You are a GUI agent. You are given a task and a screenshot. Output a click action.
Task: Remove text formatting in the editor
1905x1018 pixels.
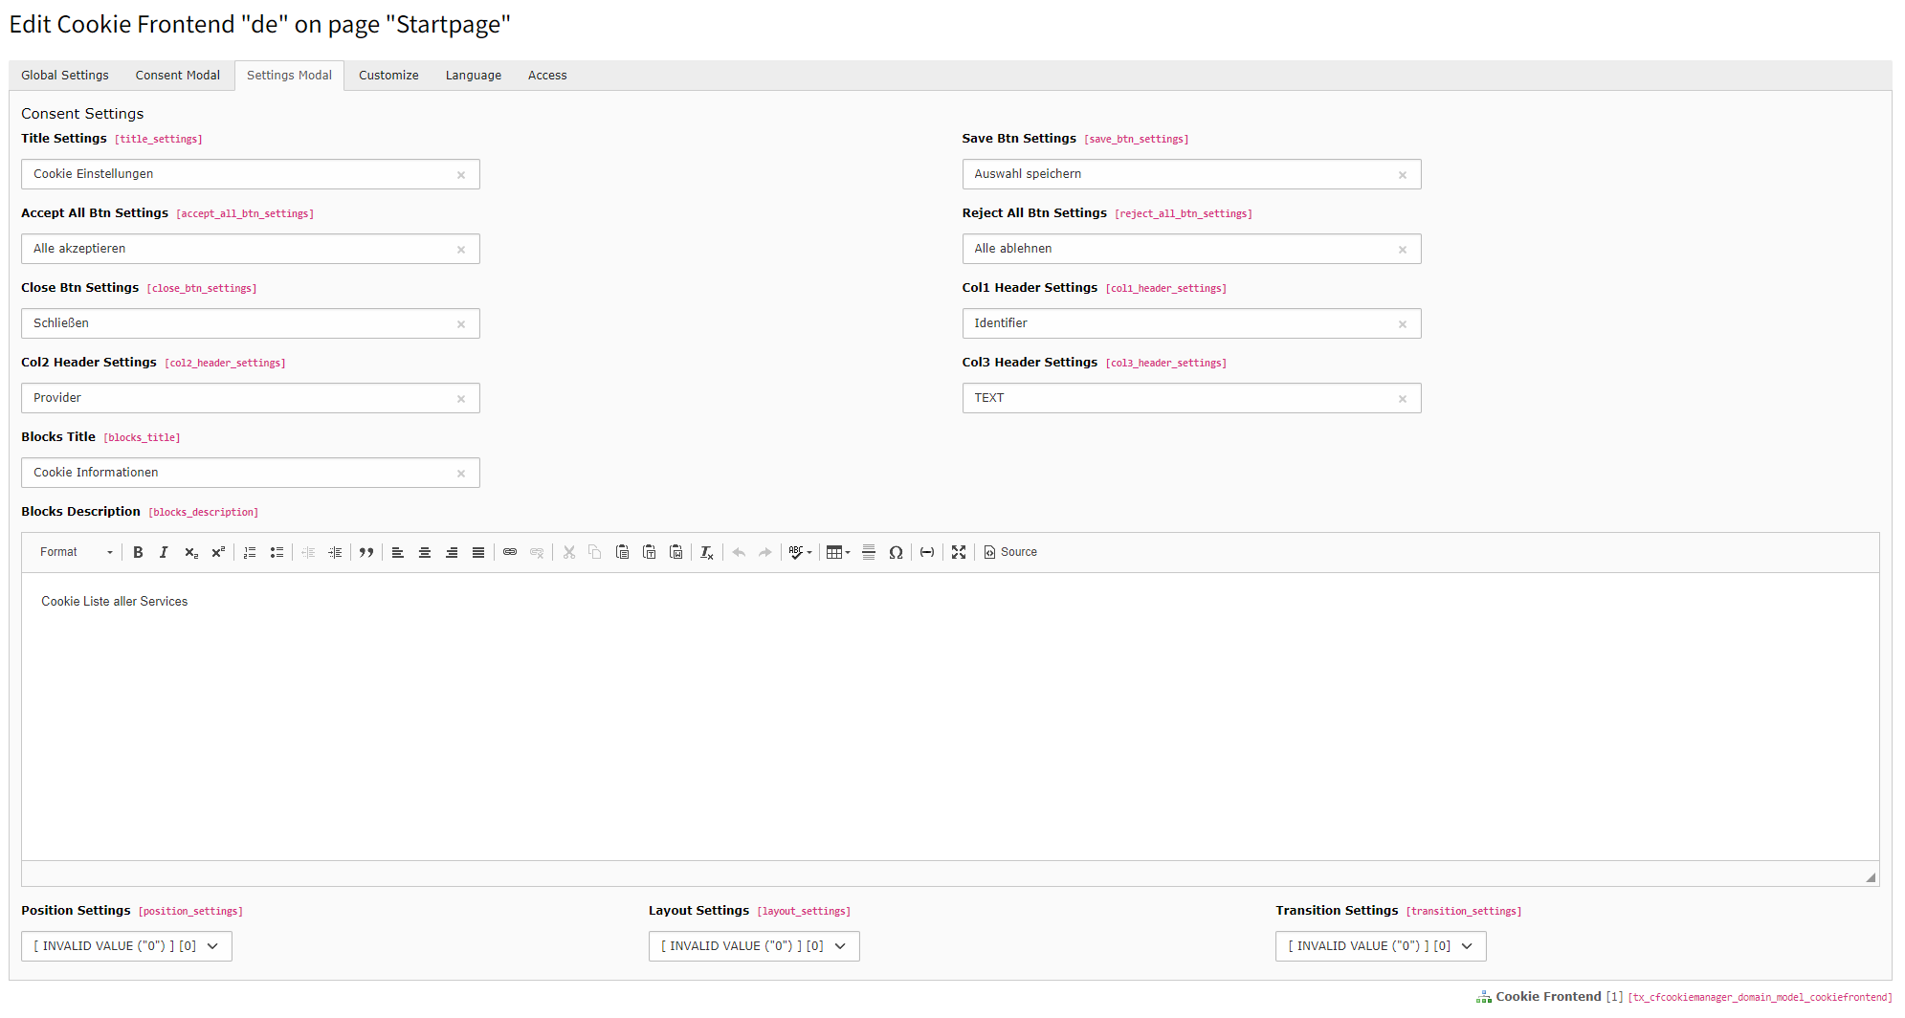707,552
